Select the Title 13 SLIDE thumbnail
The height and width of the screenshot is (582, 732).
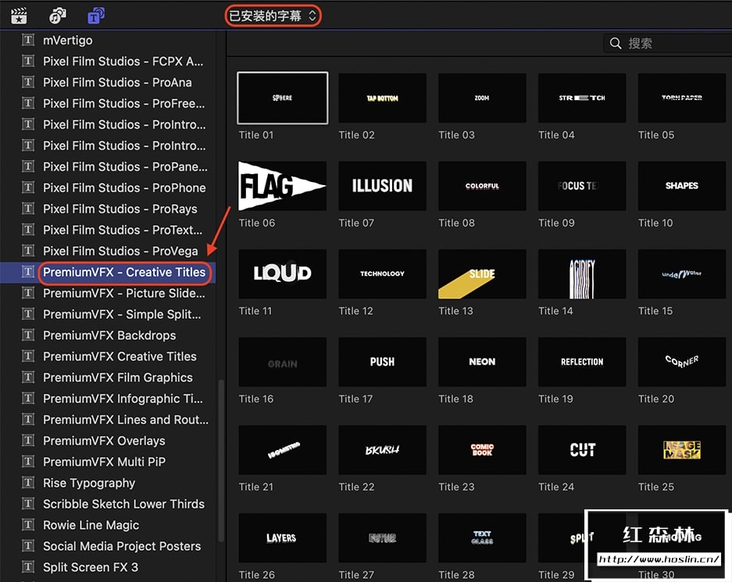point(482,274)
